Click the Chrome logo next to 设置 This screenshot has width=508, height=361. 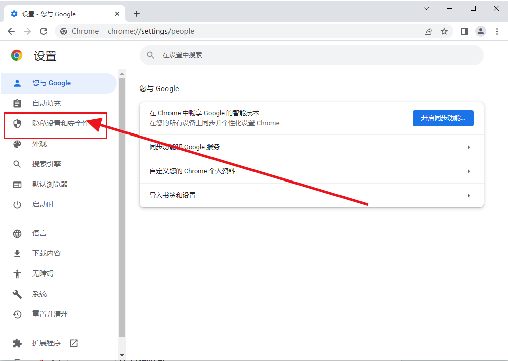click(17, 56)
